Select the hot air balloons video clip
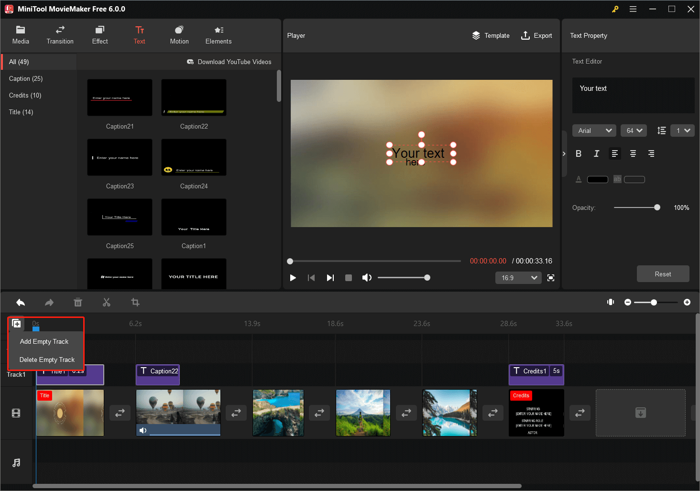Screen dimensions: 700x491 (x=178, y=413)
